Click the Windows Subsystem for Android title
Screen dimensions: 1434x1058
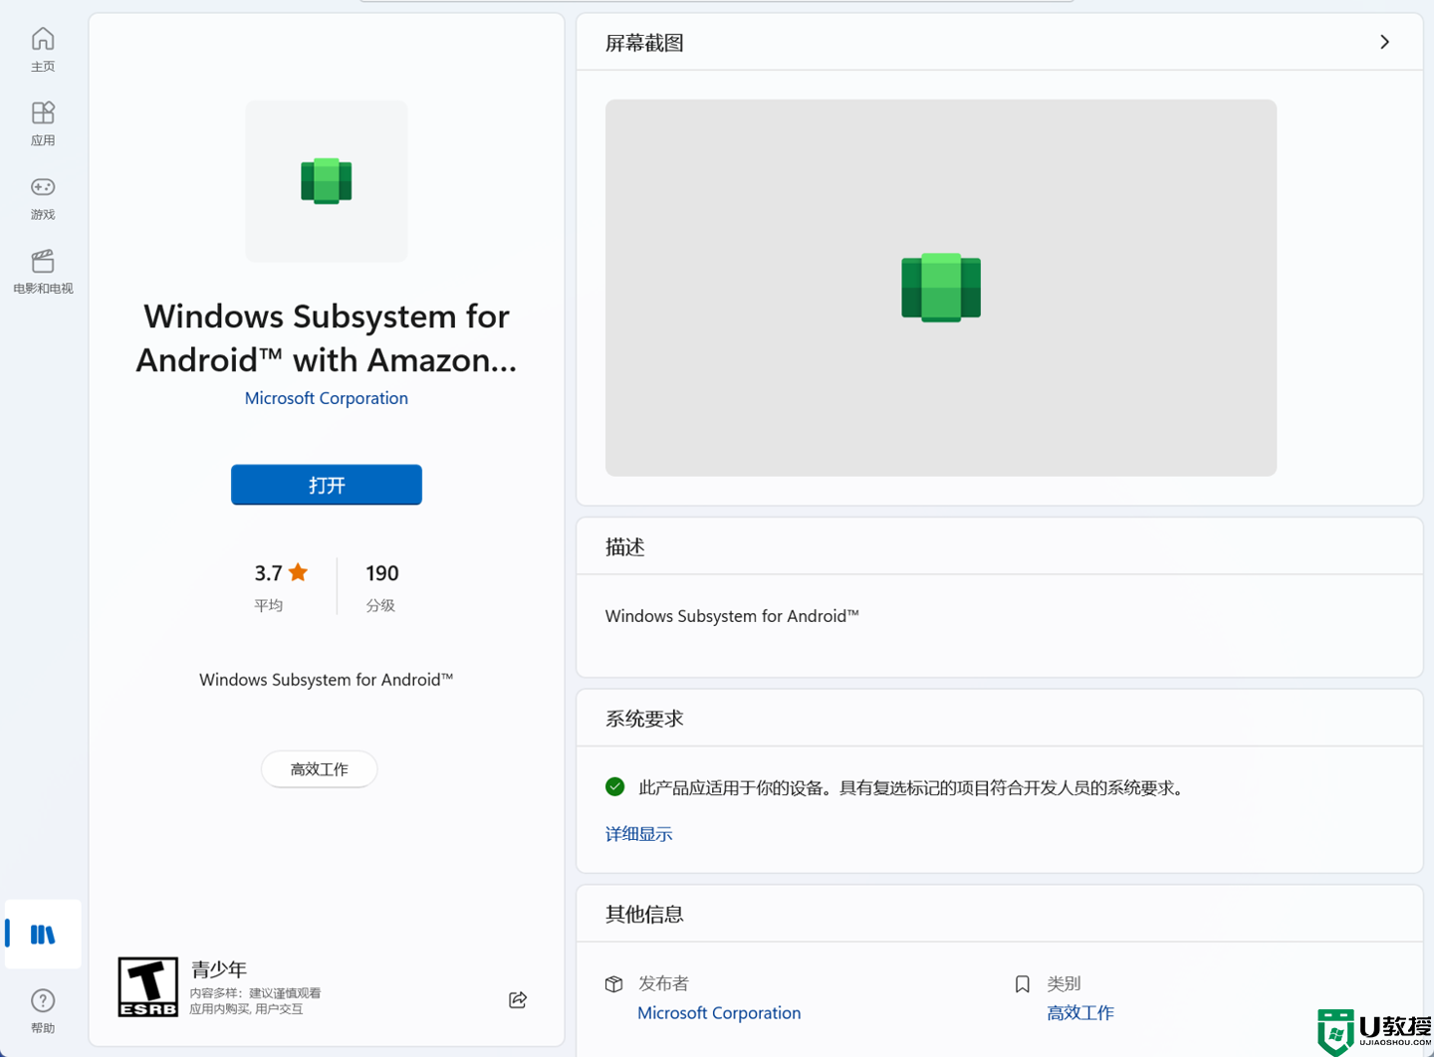[327, 338]
